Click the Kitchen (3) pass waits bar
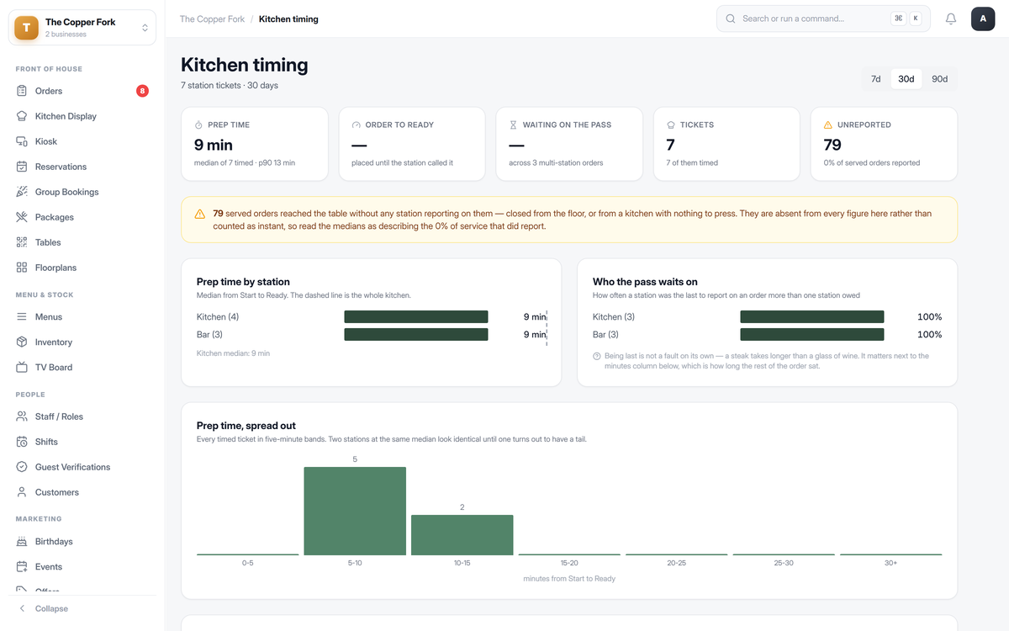 click(812, 316)
